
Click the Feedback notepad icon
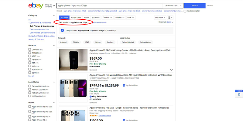[239, 94]
